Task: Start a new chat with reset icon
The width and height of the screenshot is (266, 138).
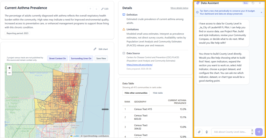Action: pos(253,3)
